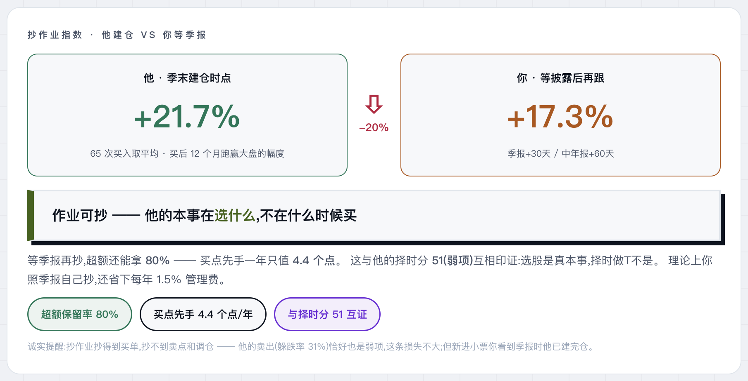Select the 超额保留率 80% pill
The height and width of the screenshot is (381, 748).
[80, 314]
